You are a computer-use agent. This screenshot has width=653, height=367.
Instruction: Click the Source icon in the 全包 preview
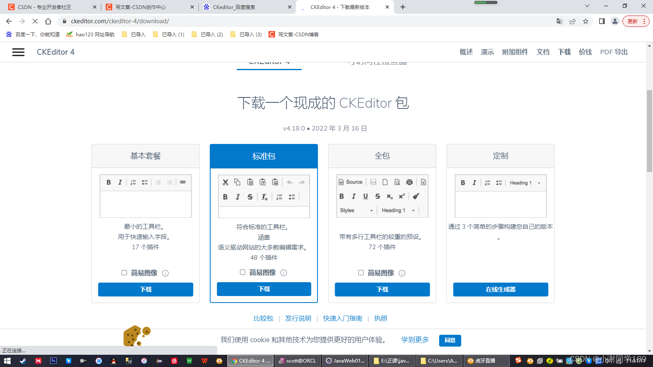[351, 182]
